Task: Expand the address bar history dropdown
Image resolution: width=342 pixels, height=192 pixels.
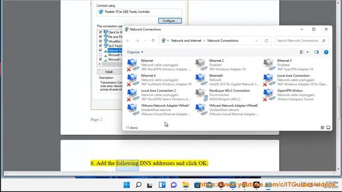Action: tap(256, 41)
